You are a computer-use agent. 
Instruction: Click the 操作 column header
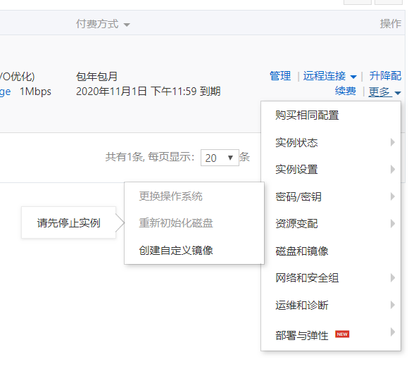(390, 24)
